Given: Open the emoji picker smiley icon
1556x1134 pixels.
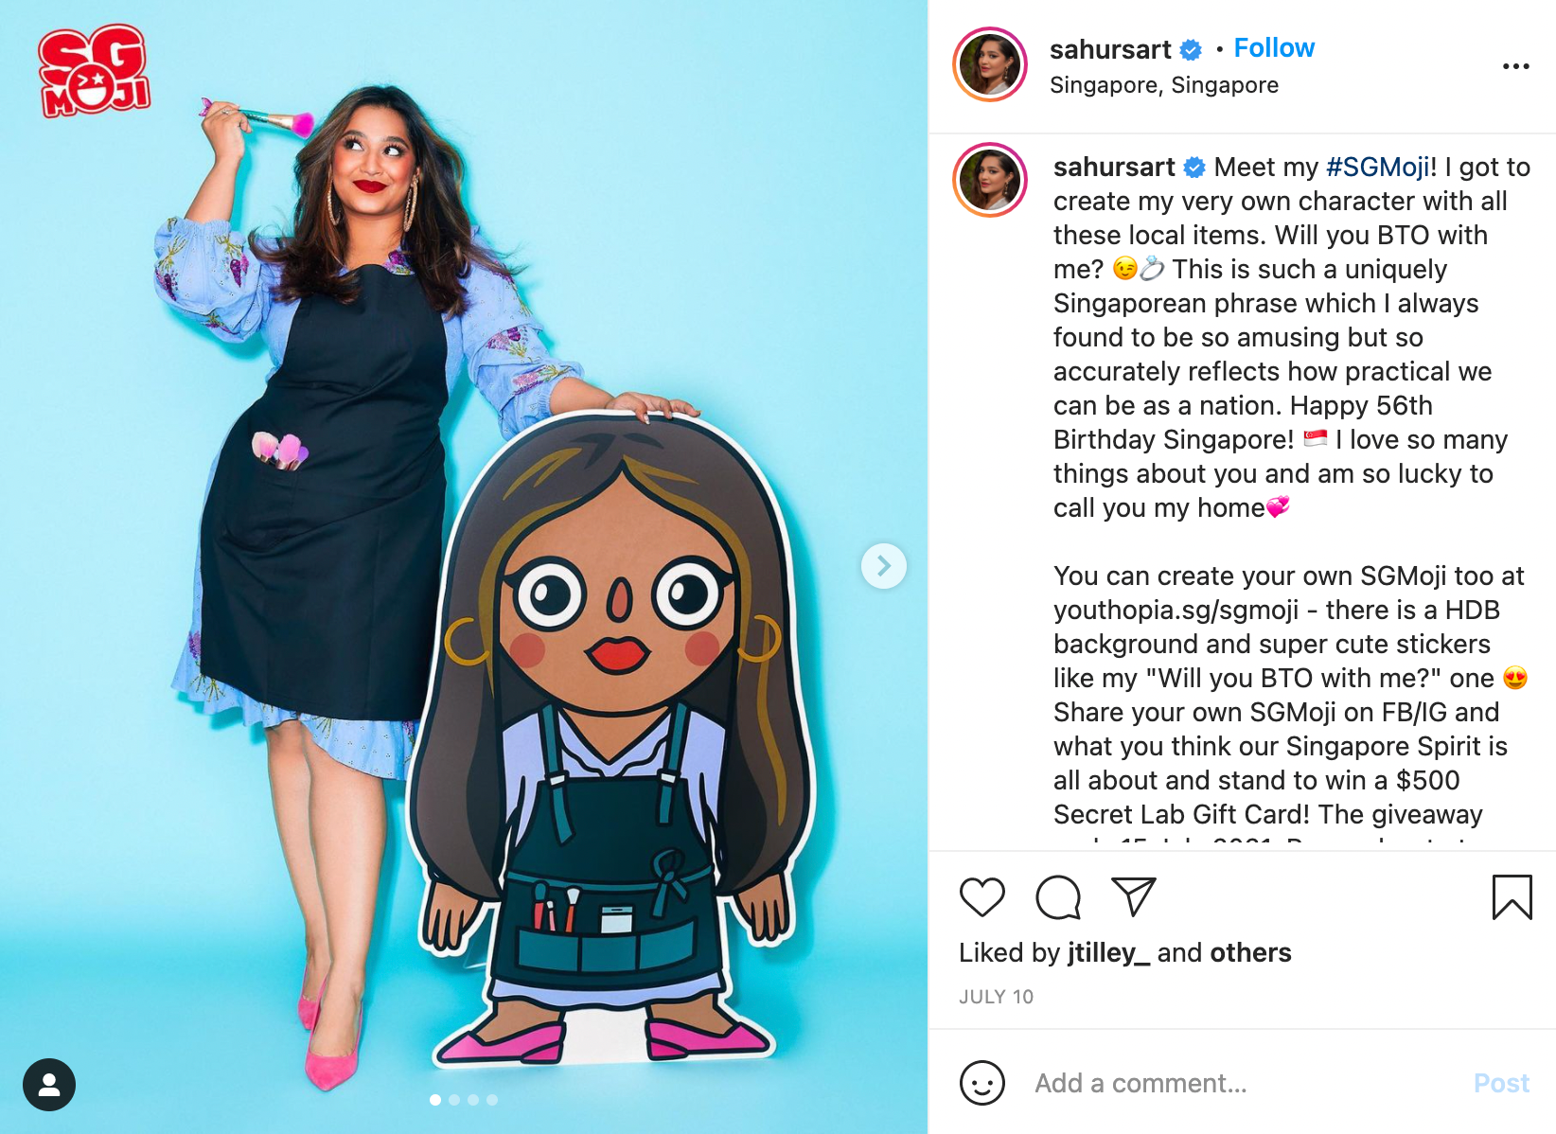Looking at the screenshot, I should pos(982,1083).
